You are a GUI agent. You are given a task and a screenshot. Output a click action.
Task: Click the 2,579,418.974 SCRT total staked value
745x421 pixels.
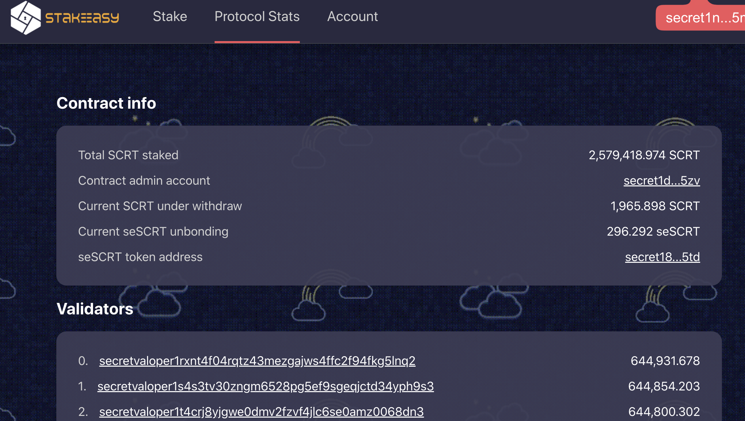644,155
